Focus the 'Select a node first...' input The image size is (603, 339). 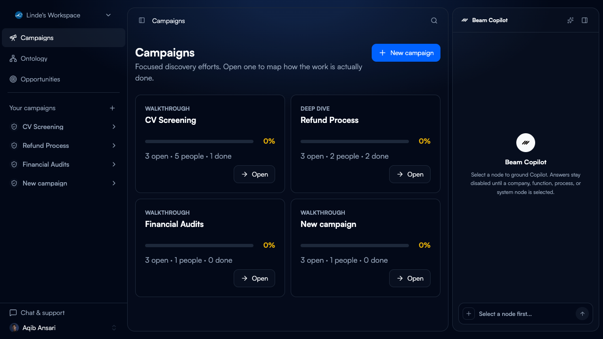(x=525, y=314)
